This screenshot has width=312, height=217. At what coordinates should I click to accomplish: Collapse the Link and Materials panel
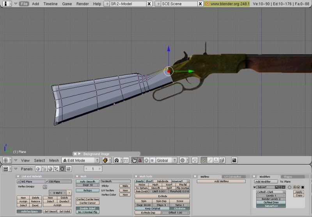18,176
